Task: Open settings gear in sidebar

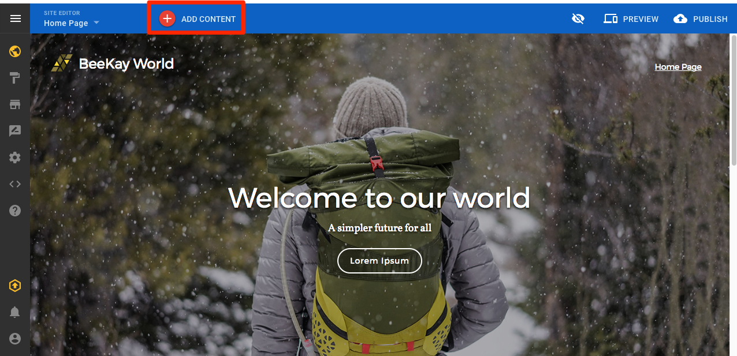Action: [15, 158]
